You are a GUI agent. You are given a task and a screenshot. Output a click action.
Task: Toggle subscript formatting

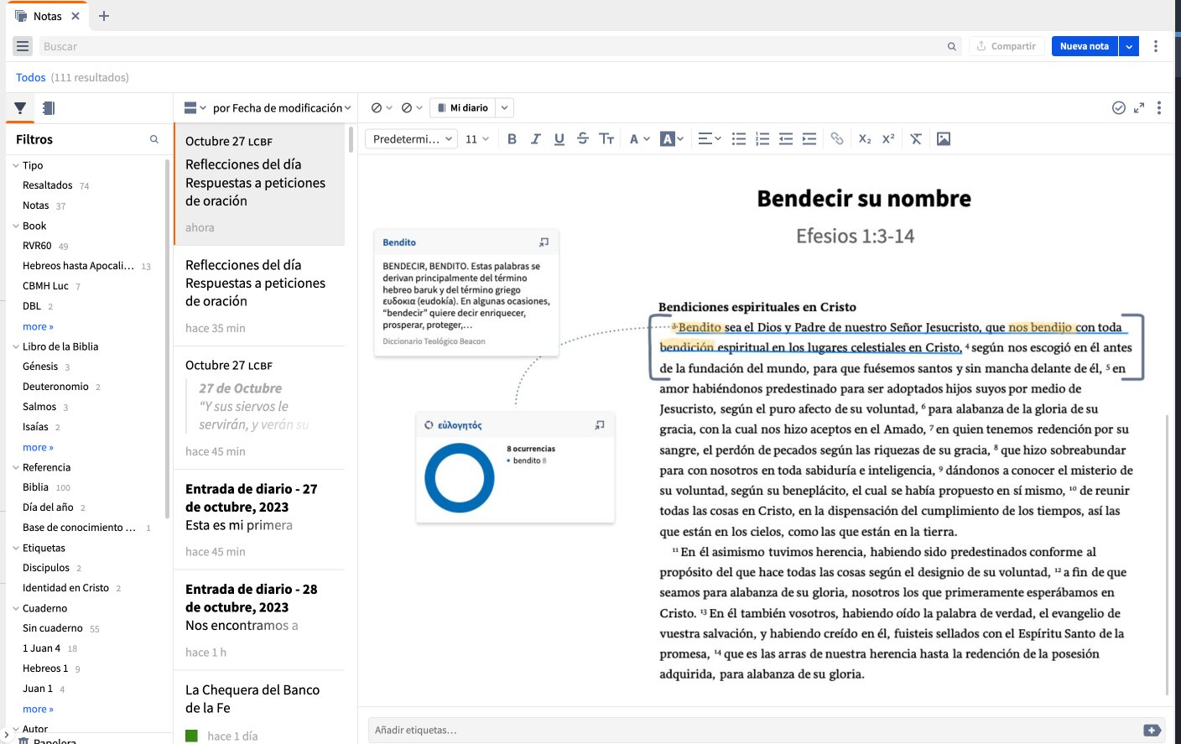coord(865,139)
